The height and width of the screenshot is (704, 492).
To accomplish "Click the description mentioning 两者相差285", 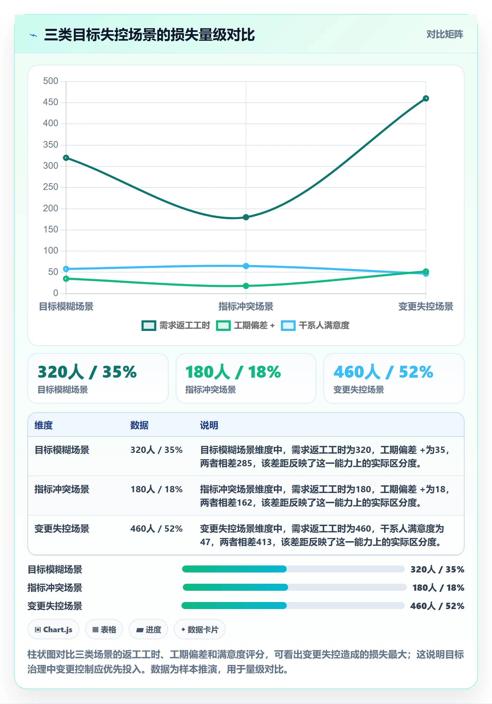I will 326,456.
